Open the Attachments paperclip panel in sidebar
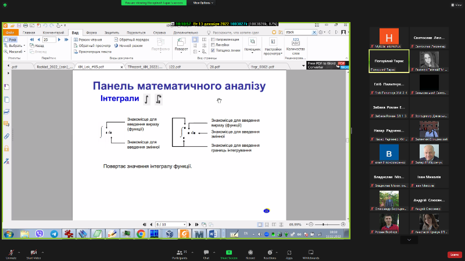465x261 pixels. [x=6, y=136]
